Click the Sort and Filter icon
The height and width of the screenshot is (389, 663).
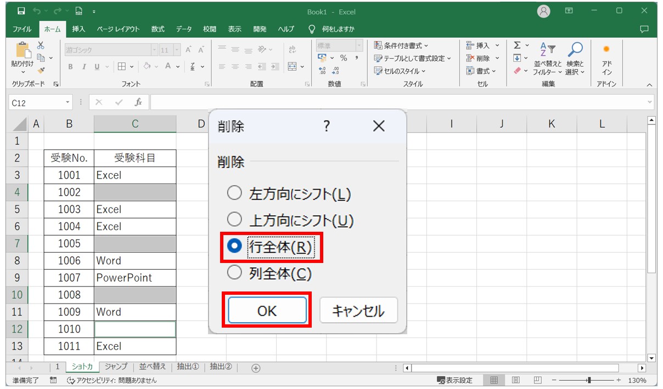[548, 50]
